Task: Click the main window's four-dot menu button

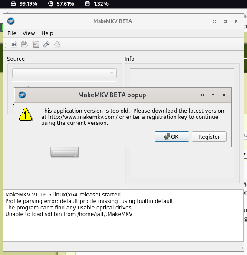Action: [214, 21]
